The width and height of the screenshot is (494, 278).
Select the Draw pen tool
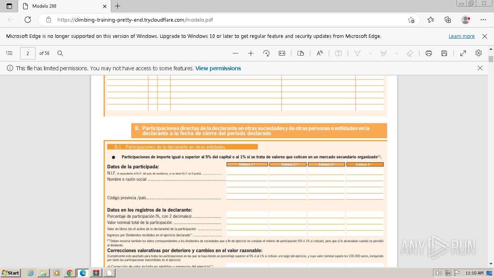[357, 53]
